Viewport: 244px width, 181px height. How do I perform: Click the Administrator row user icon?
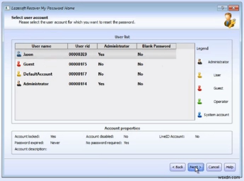(19, 83)
